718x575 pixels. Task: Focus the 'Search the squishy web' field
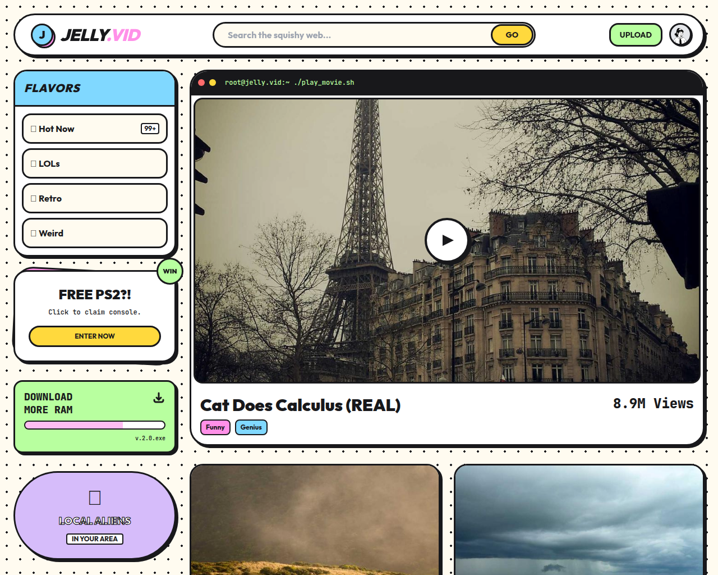coord(353,35)
